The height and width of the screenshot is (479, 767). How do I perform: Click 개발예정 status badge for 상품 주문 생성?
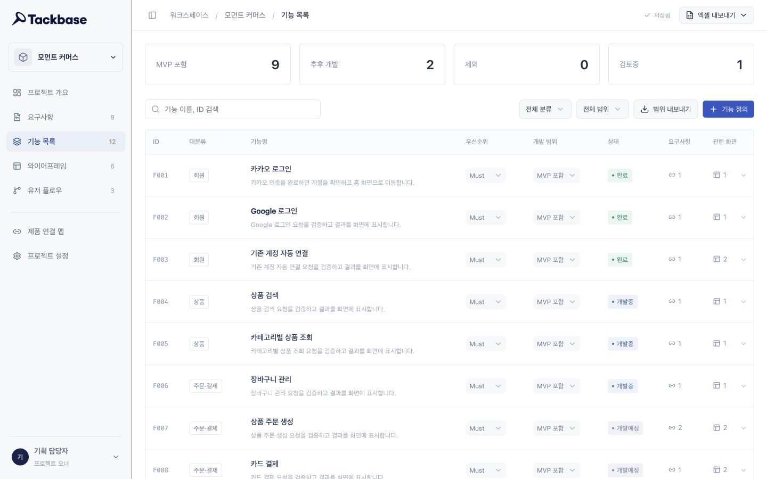625,428
